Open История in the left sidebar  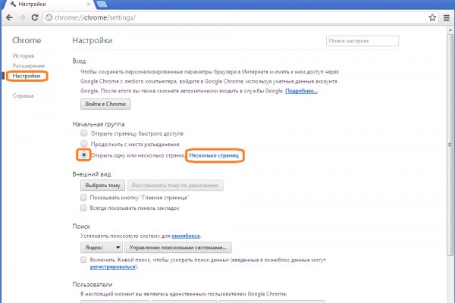[23, 56]
